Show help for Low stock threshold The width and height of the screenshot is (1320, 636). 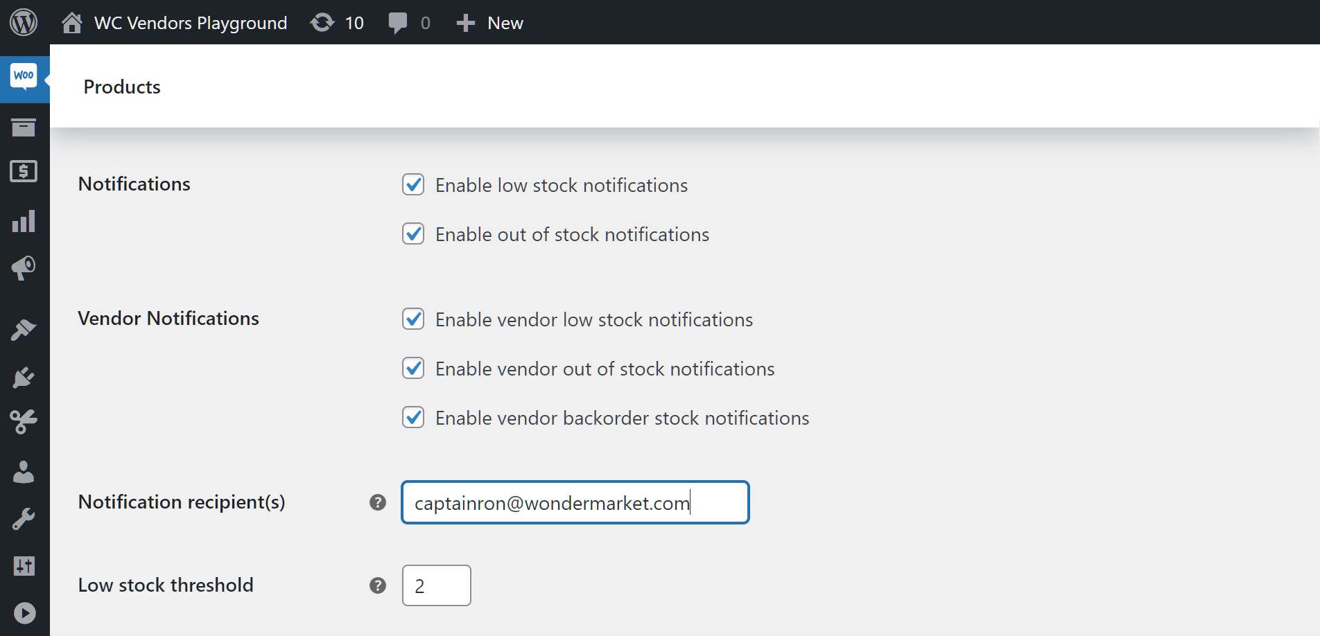378,585
